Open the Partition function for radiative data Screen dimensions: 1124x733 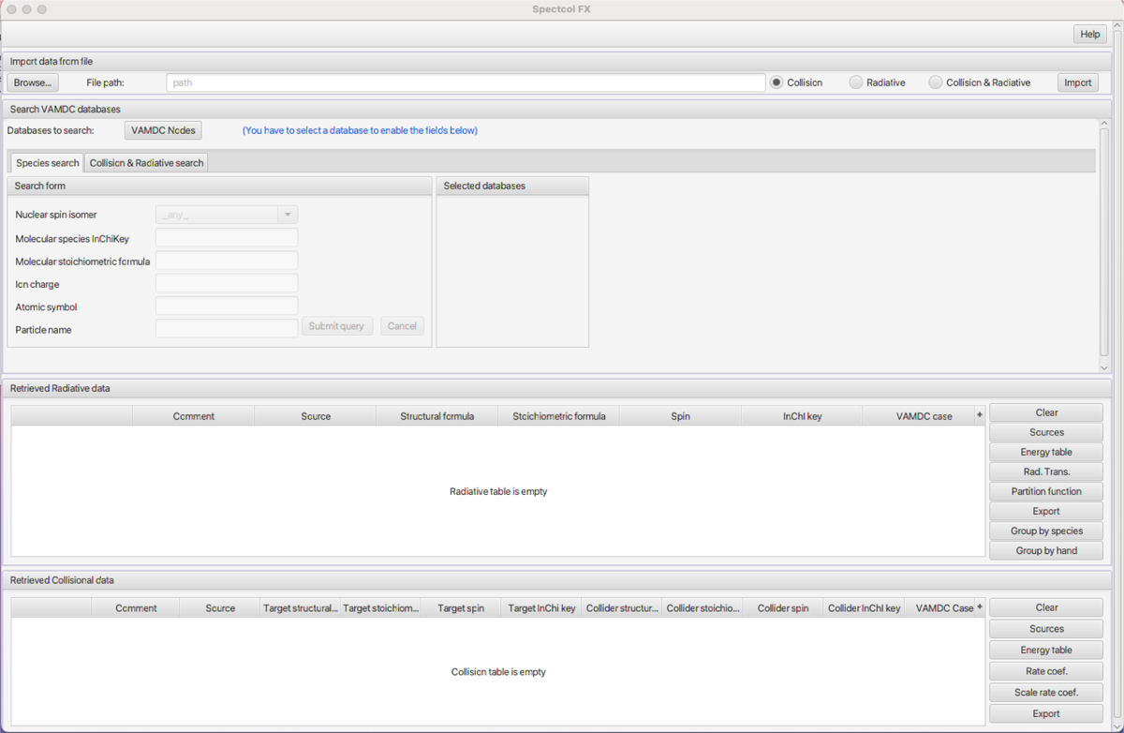click(1046, 491)
